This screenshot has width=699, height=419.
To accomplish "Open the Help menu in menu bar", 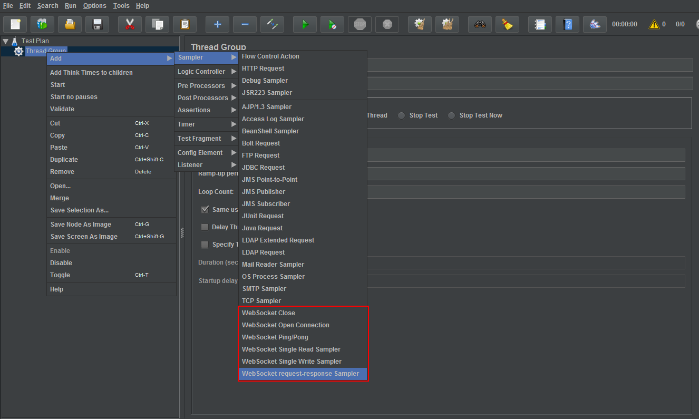I will [142, 6].
